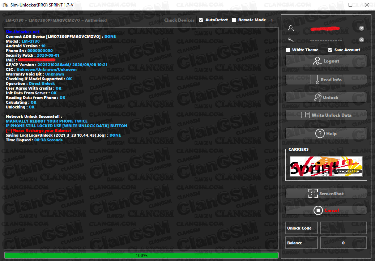Image resolution: width=375 pixels, height=261 pixels.
Task: Click the key password icon
Action: point(291,40)
